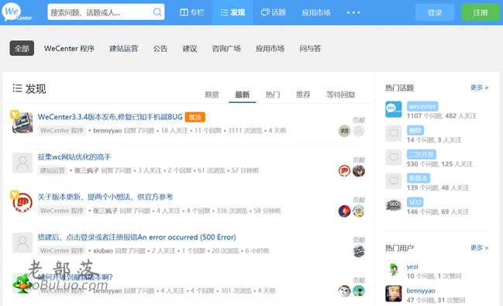Switch to the 推荐 tab

pos(303,95)
